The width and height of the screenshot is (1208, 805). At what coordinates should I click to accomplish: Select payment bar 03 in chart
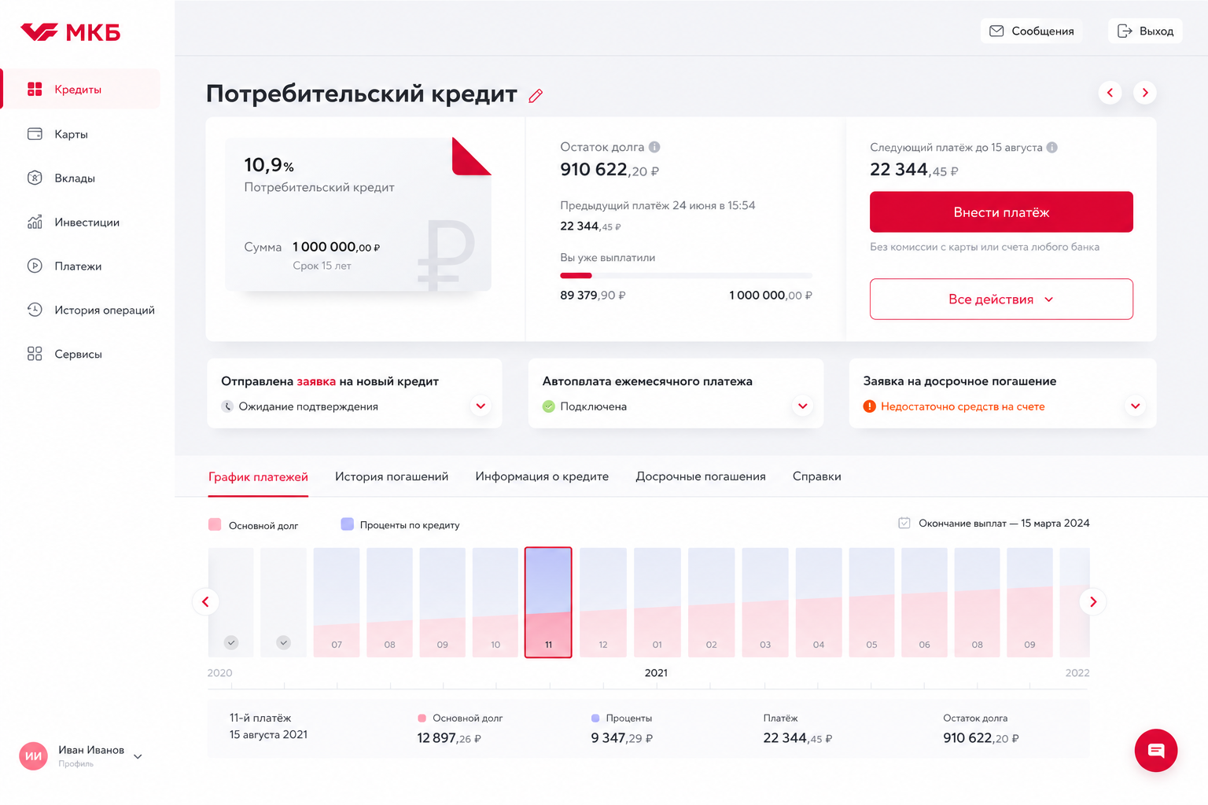[x=765, y=602]
